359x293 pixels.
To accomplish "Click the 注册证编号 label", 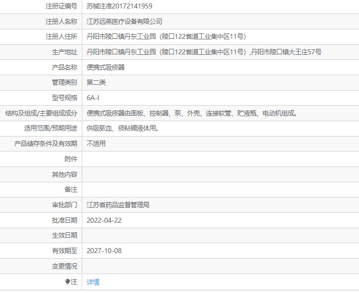I will tap(61, 6).
